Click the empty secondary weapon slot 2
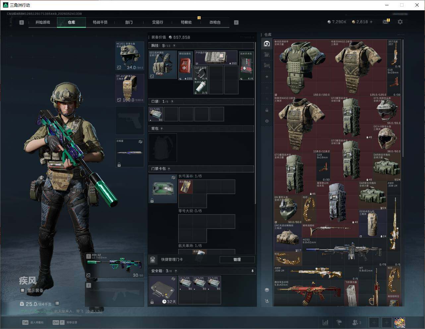 coord(114,294)
